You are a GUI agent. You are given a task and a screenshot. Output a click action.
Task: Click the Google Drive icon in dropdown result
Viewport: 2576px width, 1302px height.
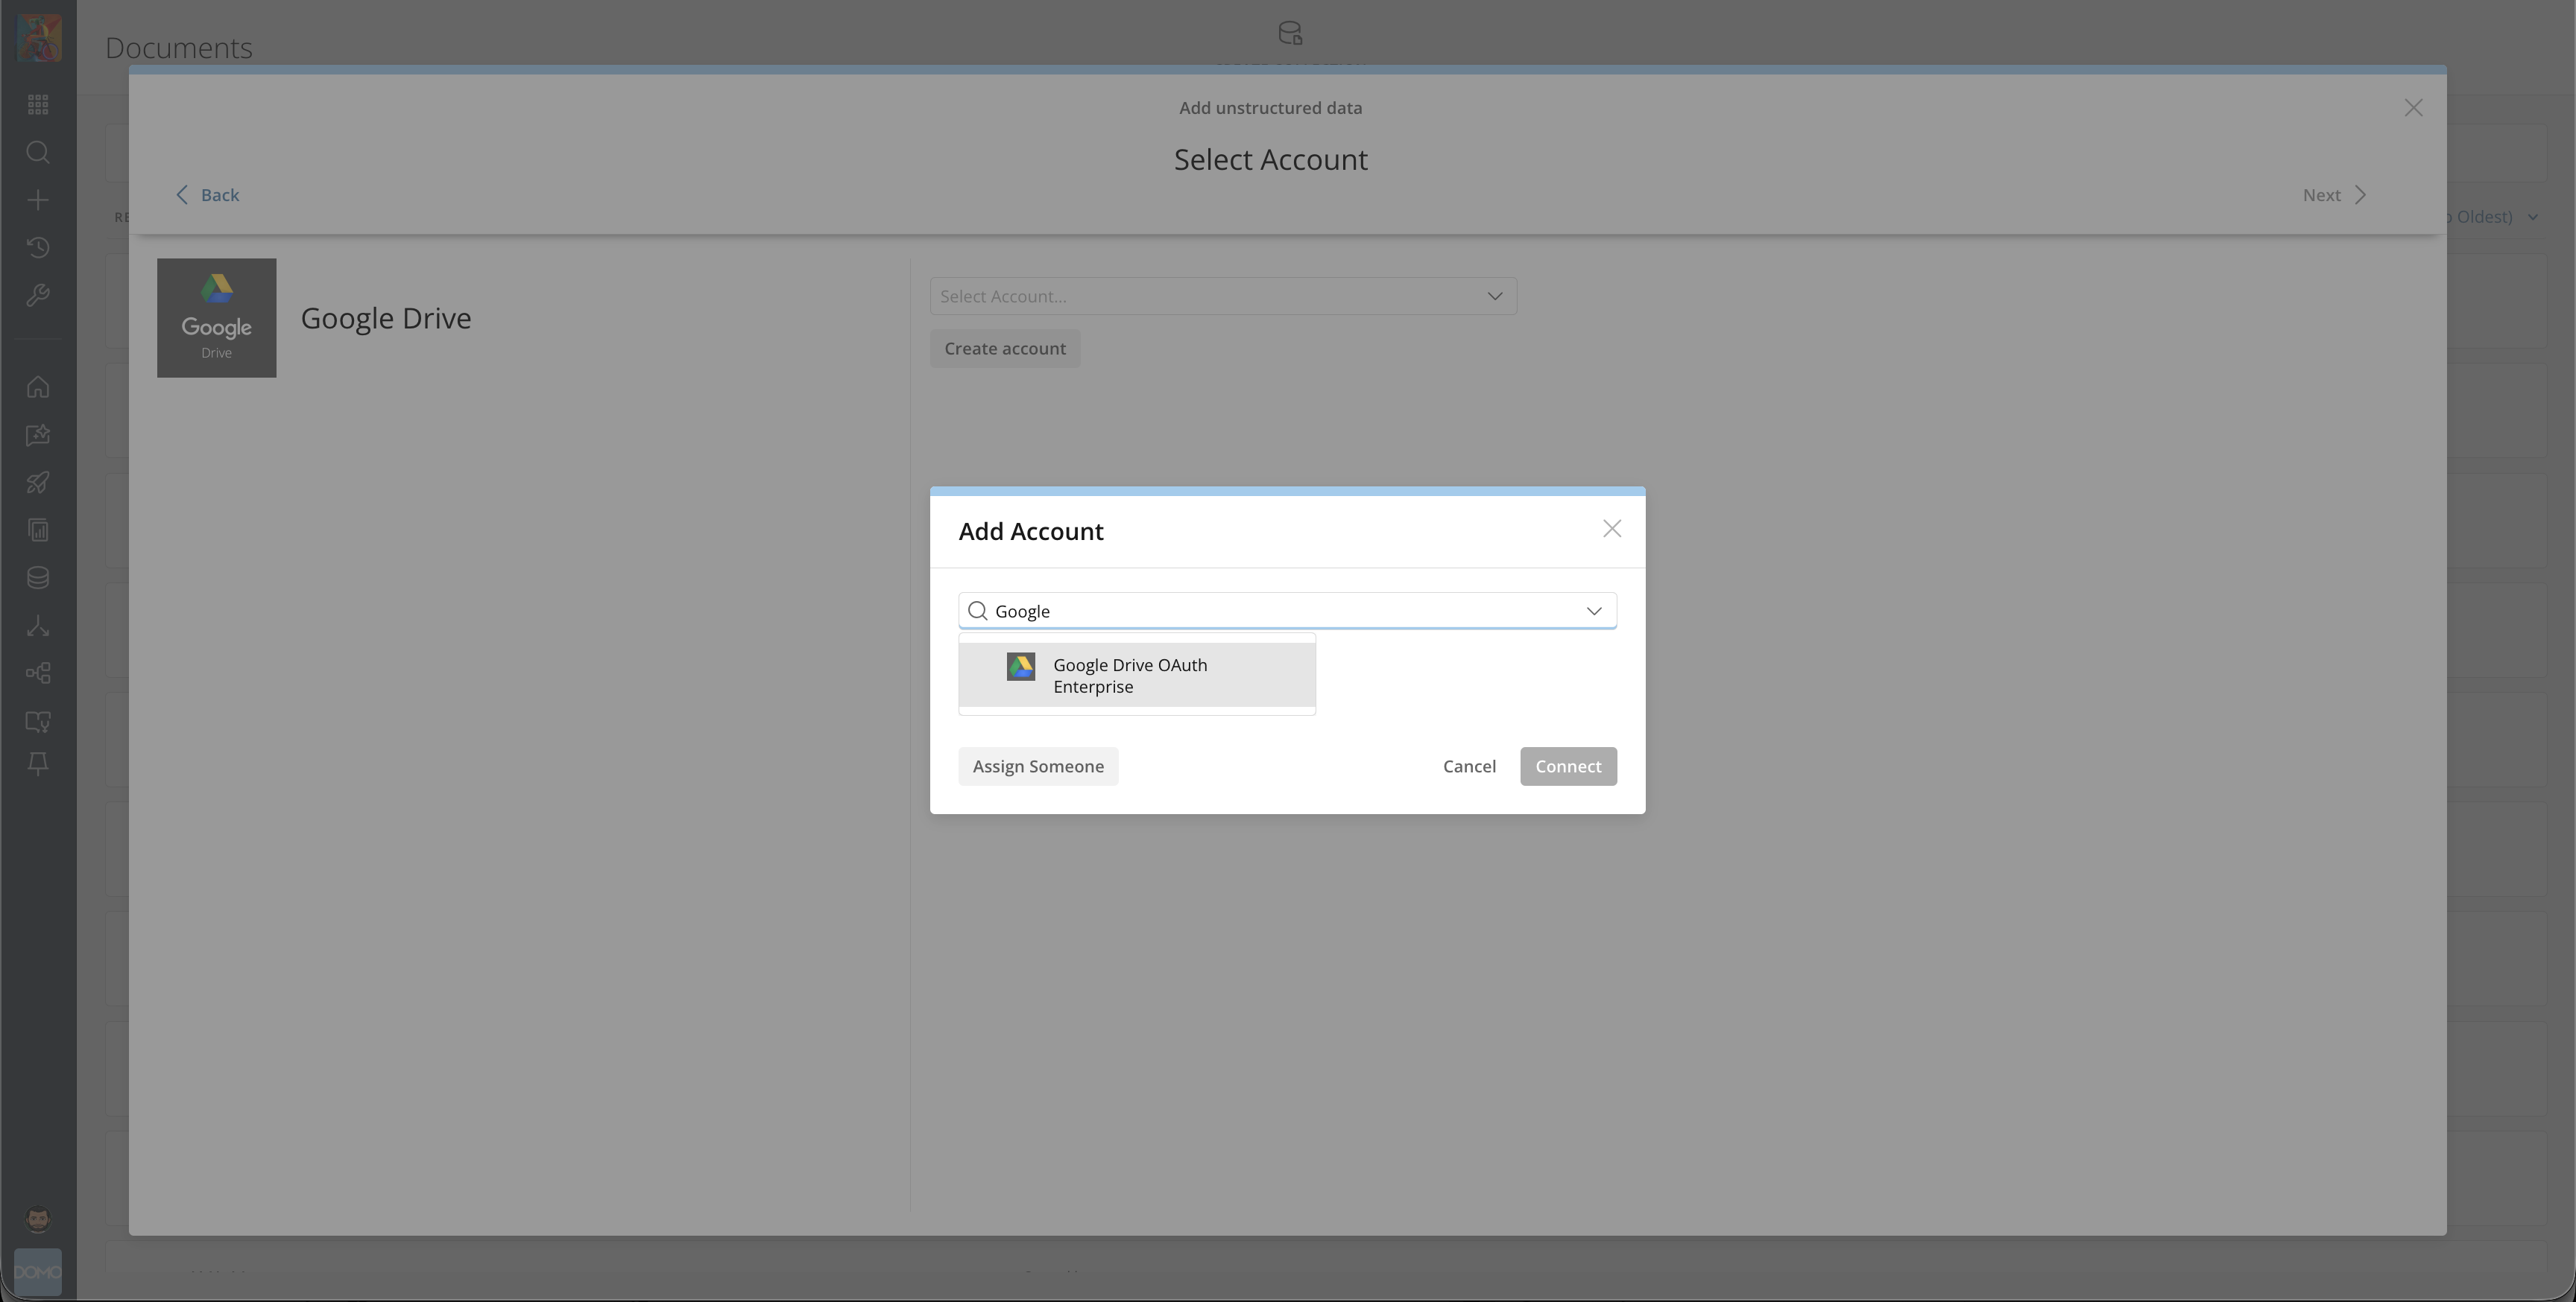(1021, 667)
